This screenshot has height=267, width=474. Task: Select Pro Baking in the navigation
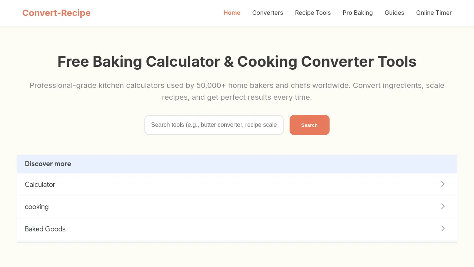click(x=358, y=13)
